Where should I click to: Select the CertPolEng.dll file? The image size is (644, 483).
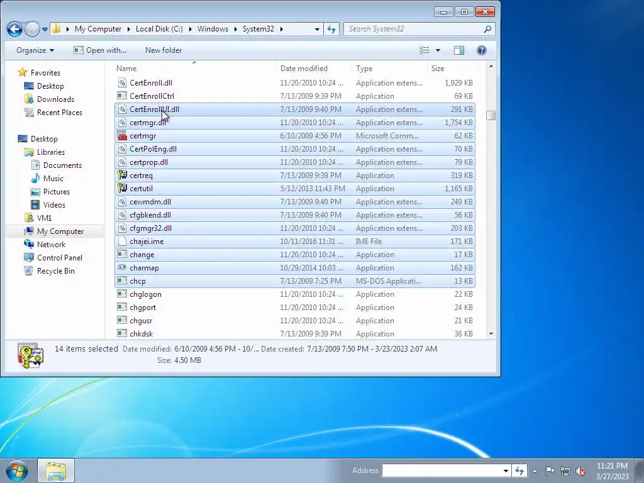pos(294,148)
